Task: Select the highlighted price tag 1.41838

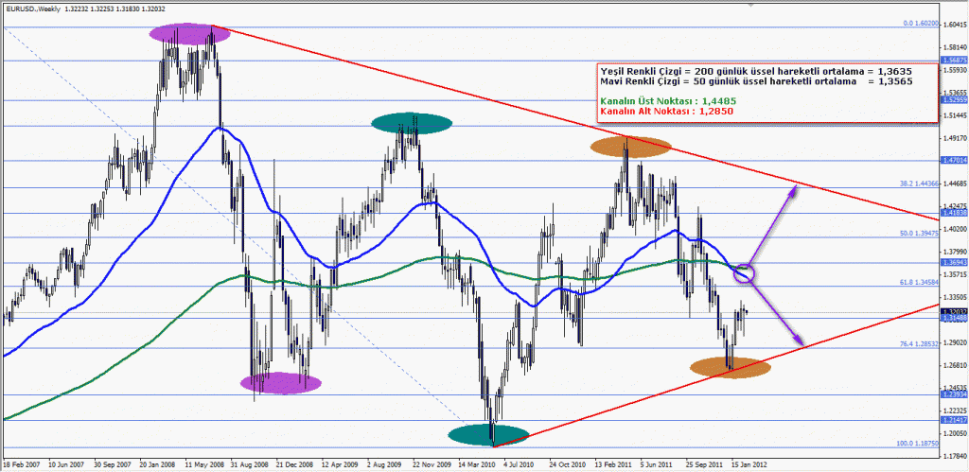Action: coord(954,213)
